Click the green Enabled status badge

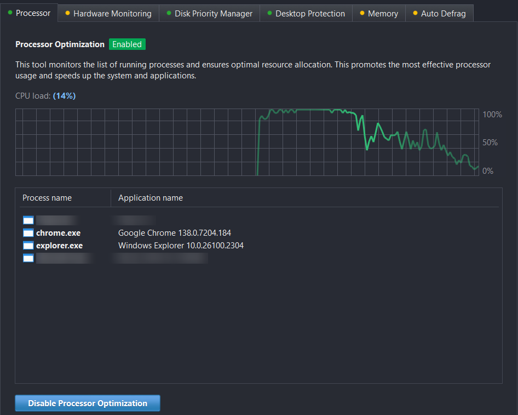[127, 44]
